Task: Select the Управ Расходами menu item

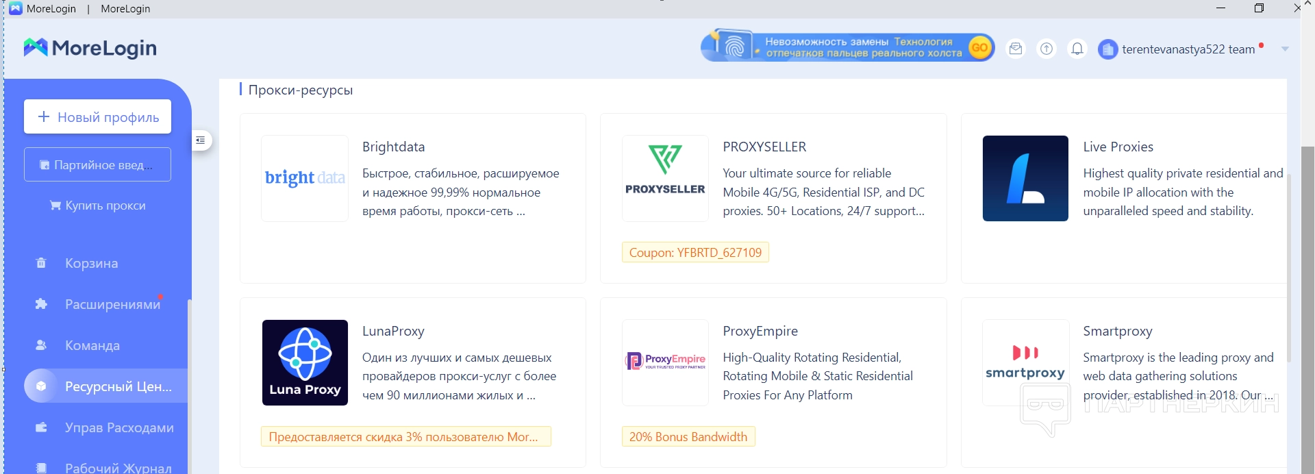Action: click(x=119, y=427)
